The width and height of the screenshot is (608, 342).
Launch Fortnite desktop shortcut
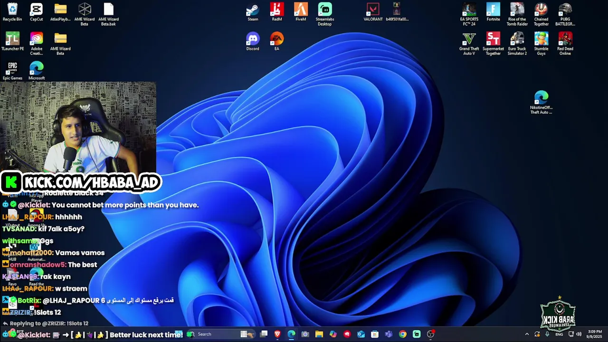[x=493, y=12]
